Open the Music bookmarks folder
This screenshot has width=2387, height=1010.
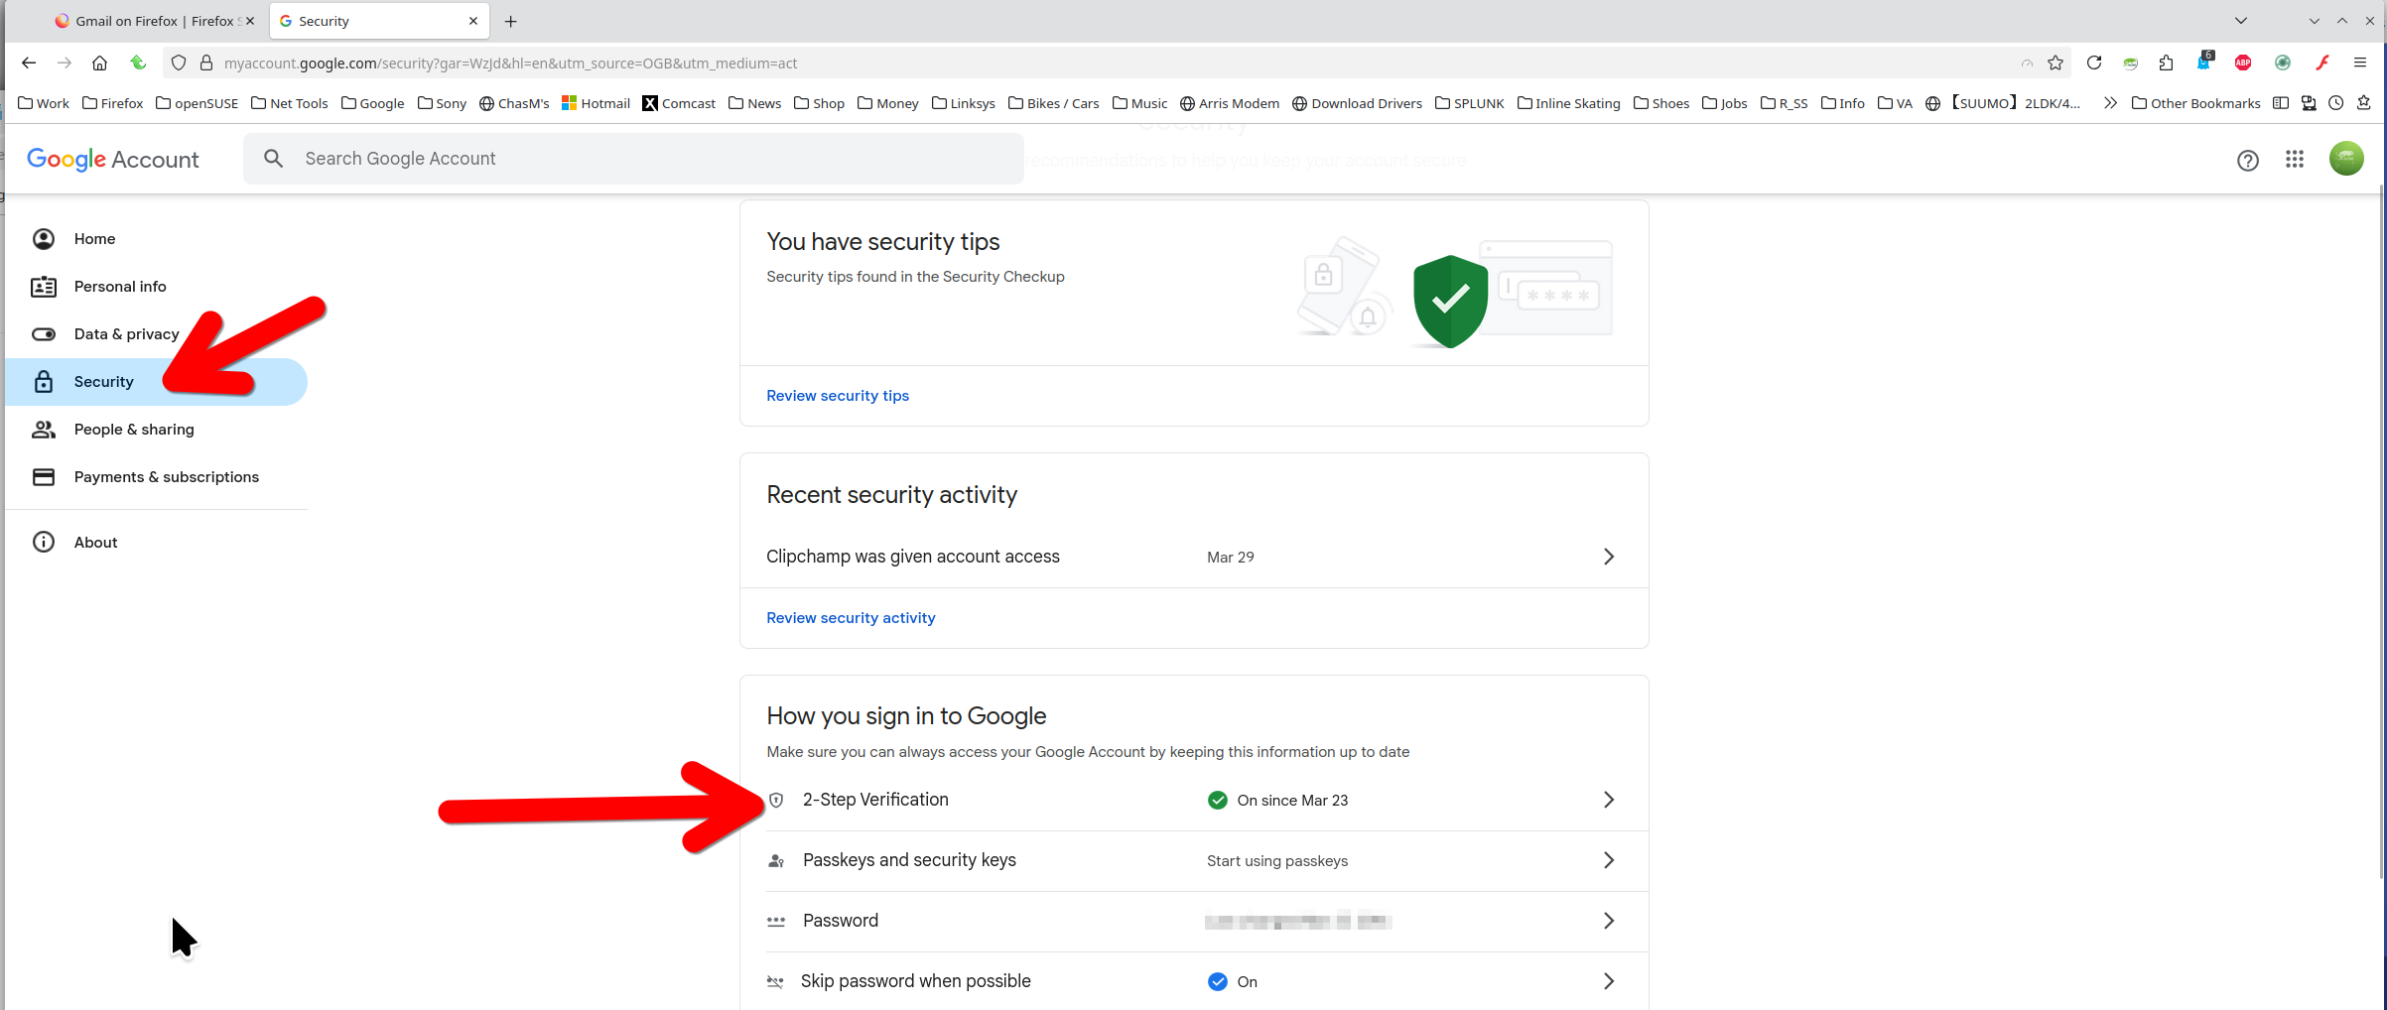(x=1139, y=103)
